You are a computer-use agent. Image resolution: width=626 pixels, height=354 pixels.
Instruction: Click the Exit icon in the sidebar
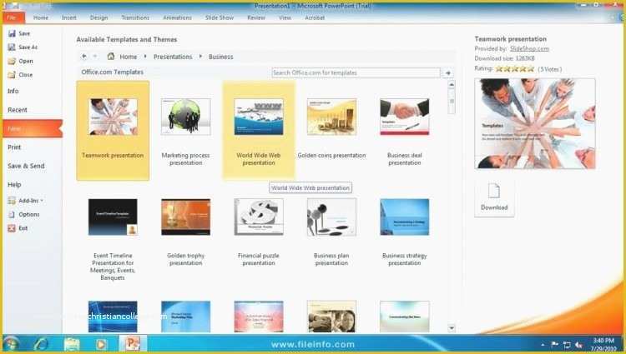pyautogui.click(x=12, y=228)
